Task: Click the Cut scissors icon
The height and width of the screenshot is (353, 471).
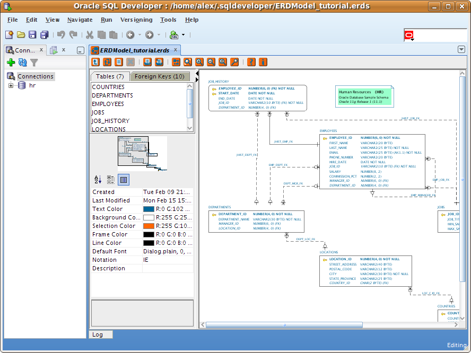Action: tap(89, 35)
